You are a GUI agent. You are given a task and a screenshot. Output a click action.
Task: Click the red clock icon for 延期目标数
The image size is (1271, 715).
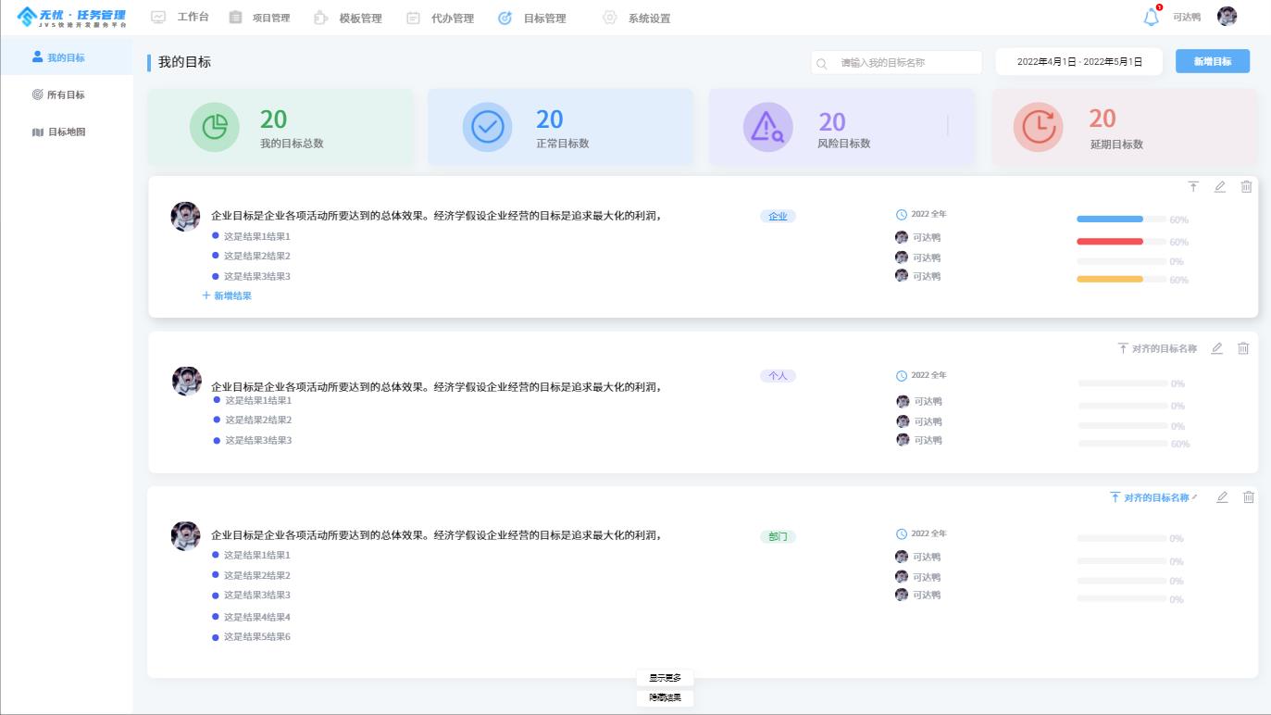pos(1038,127)
